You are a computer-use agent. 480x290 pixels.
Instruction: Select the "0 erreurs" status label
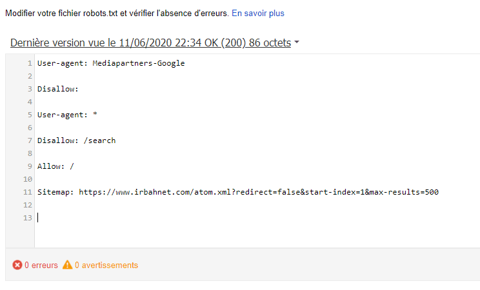pos(41,265)
